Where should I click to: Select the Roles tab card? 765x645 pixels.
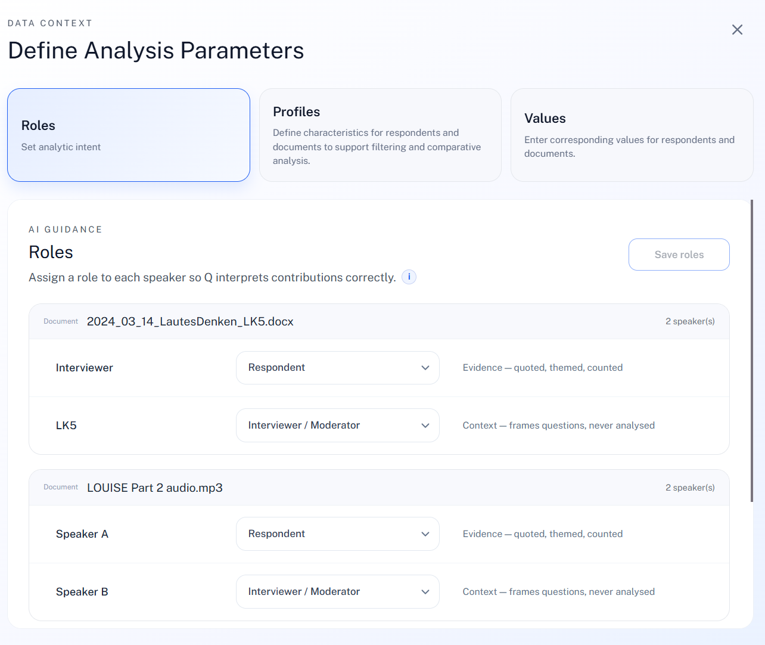pyautogui.click(x=129, y=135)
